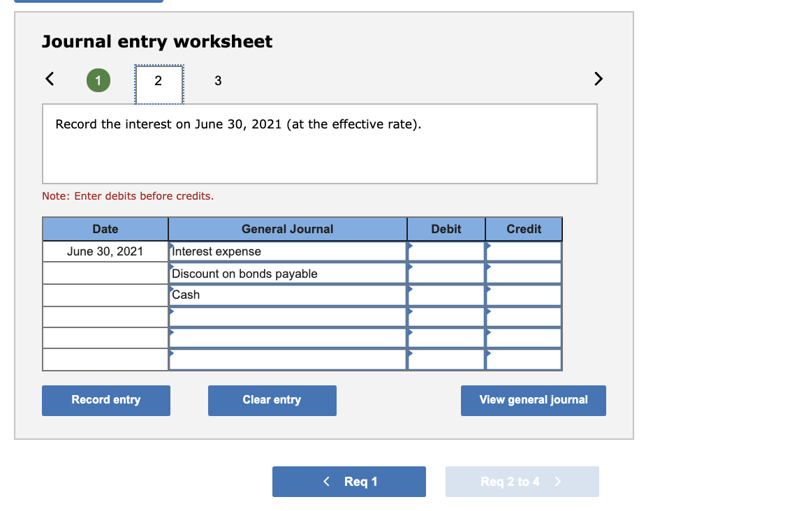The image size is (785, 511).
Task: Click the 'Enter debits before credits' note
Action: click(128, 196)
